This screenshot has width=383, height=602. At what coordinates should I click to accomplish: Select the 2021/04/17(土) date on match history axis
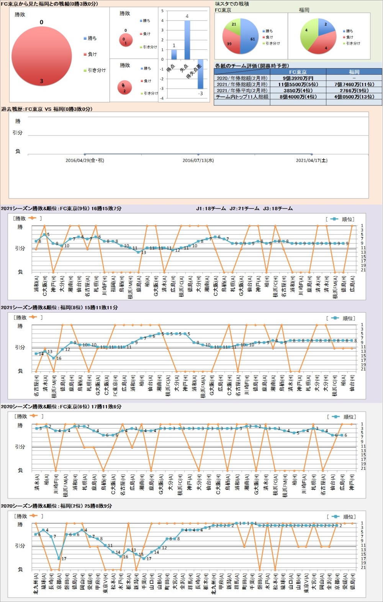coord(311,161)
